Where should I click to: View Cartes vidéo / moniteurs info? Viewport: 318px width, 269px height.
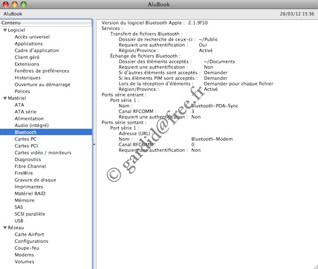(43, 153)
